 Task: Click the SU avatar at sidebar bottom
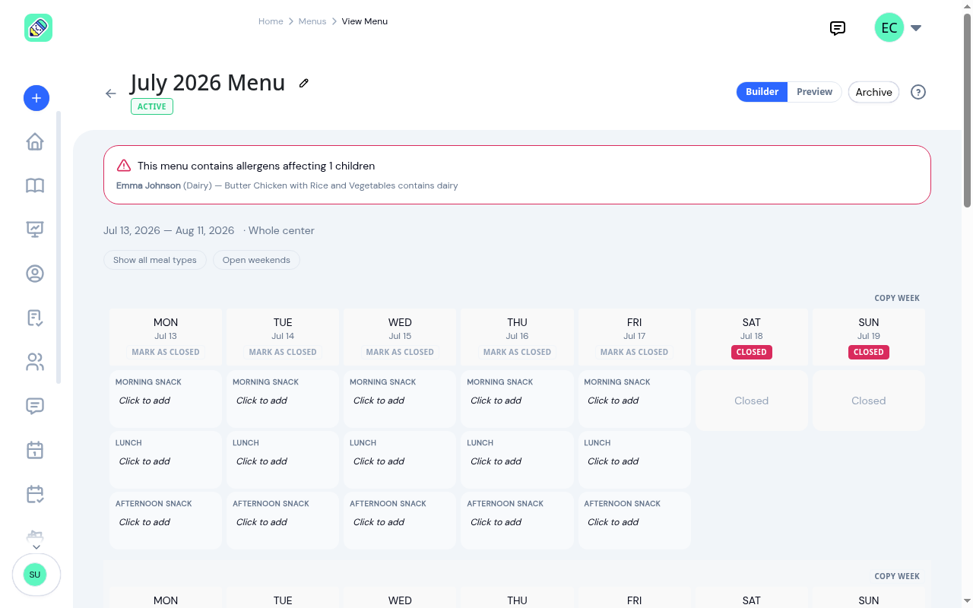click(35, 575)
